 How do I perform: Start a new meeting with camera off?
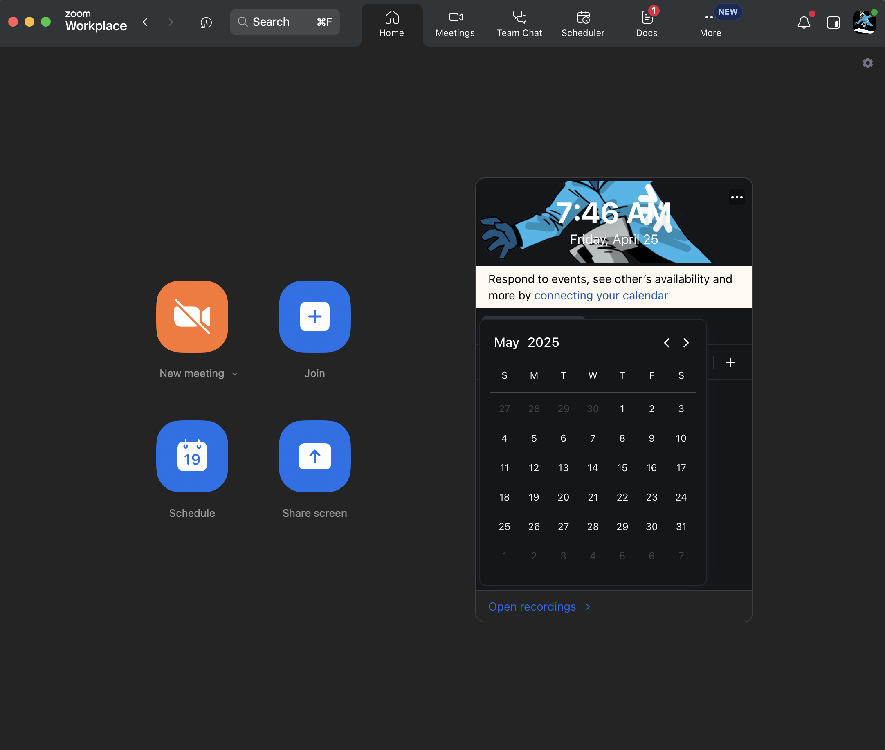[x=192, y=317]
